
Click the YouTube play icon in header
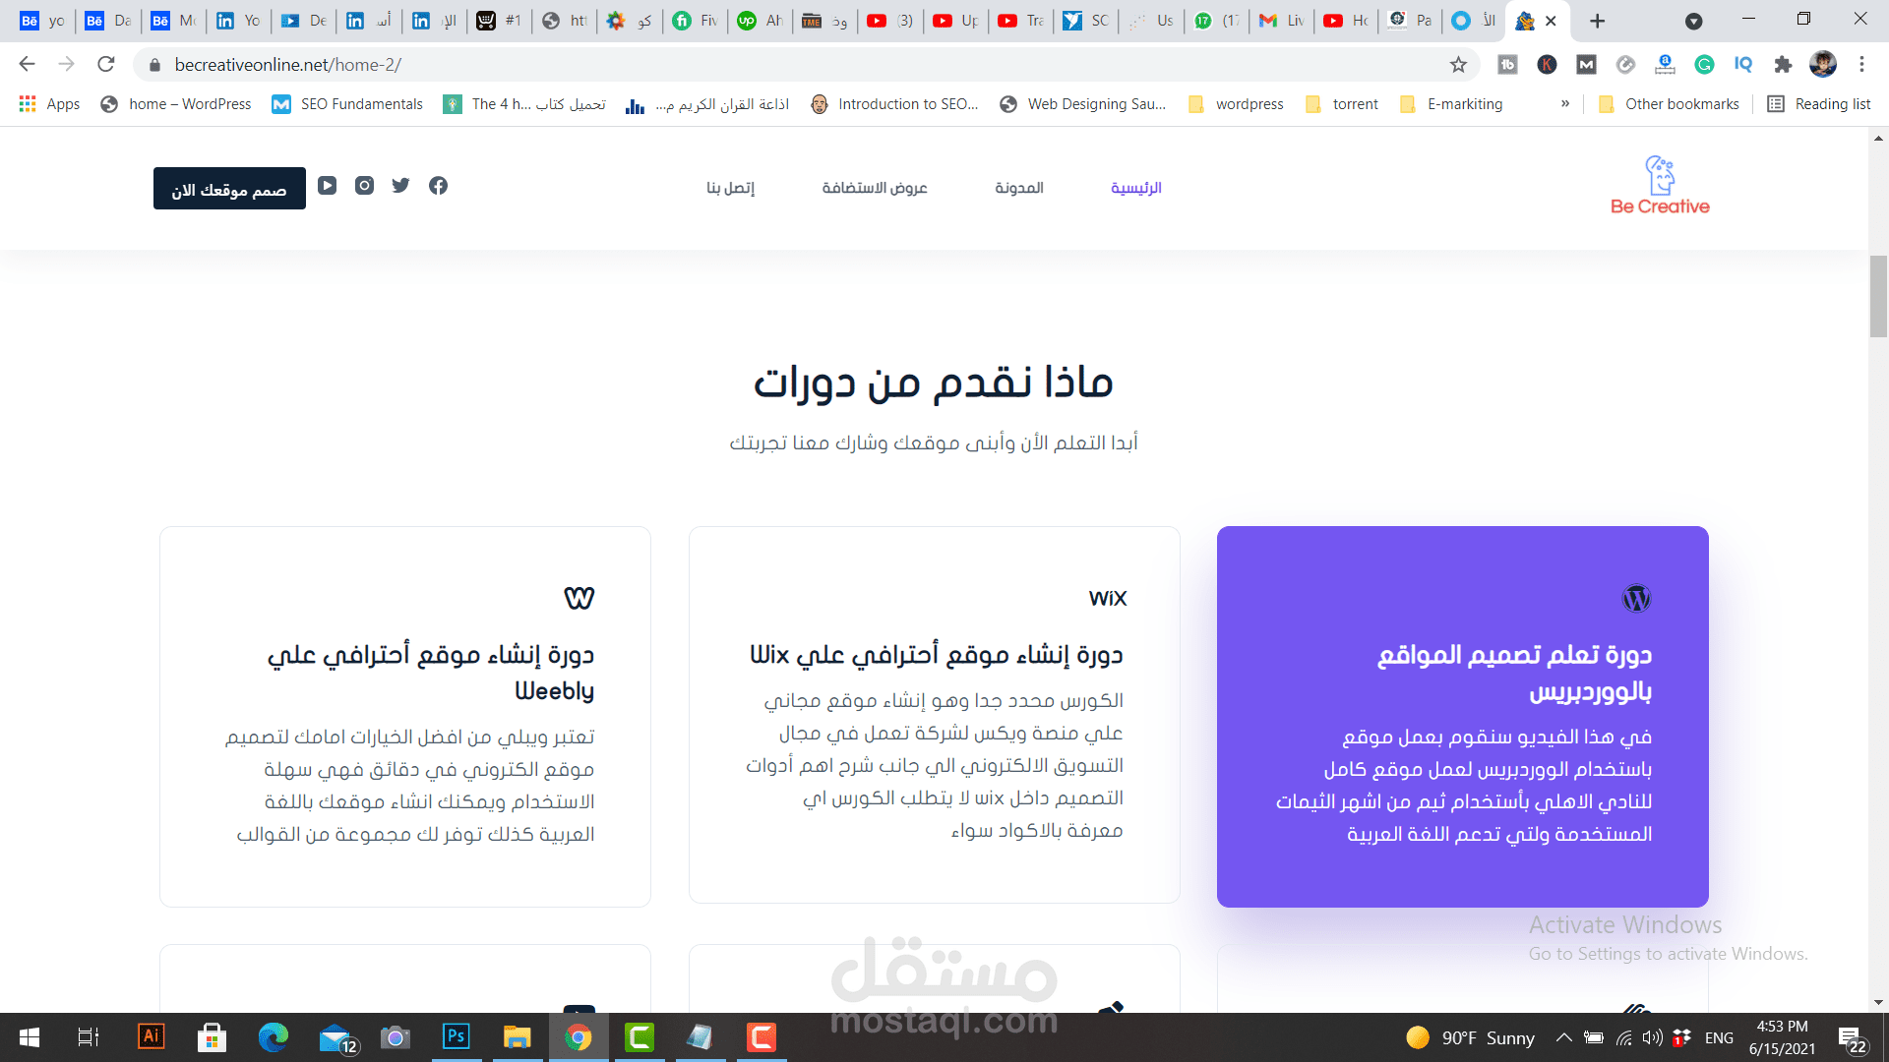coord(328,186)
